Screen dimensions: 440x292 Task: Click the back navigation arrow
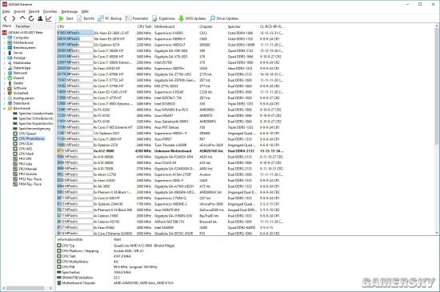6,18
